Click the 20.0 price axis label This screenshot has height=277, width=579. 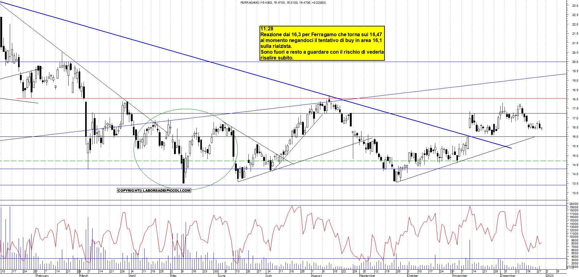[x=575, y=62]
